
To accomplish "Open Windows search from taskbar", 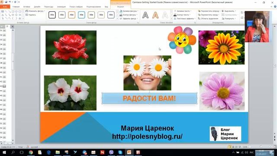I will click(13, 152).
